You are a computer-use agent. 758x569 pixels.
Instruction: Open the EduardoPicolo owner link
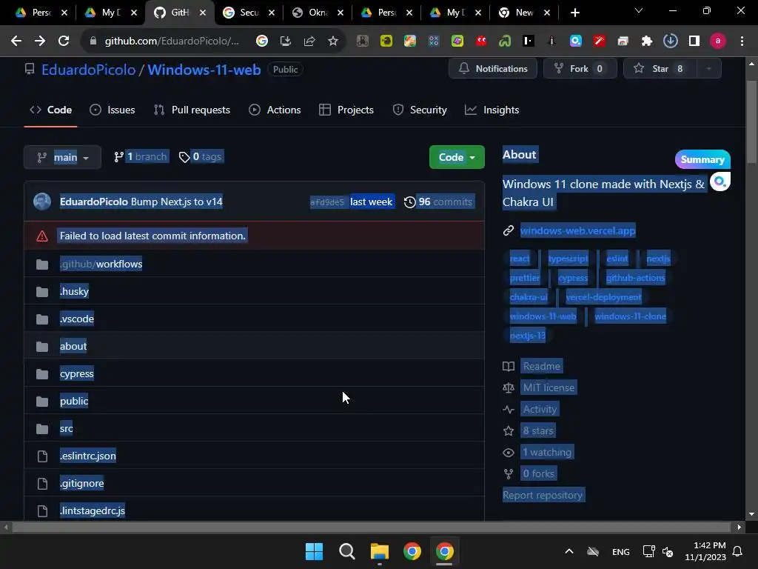click(x=89, y=70)
